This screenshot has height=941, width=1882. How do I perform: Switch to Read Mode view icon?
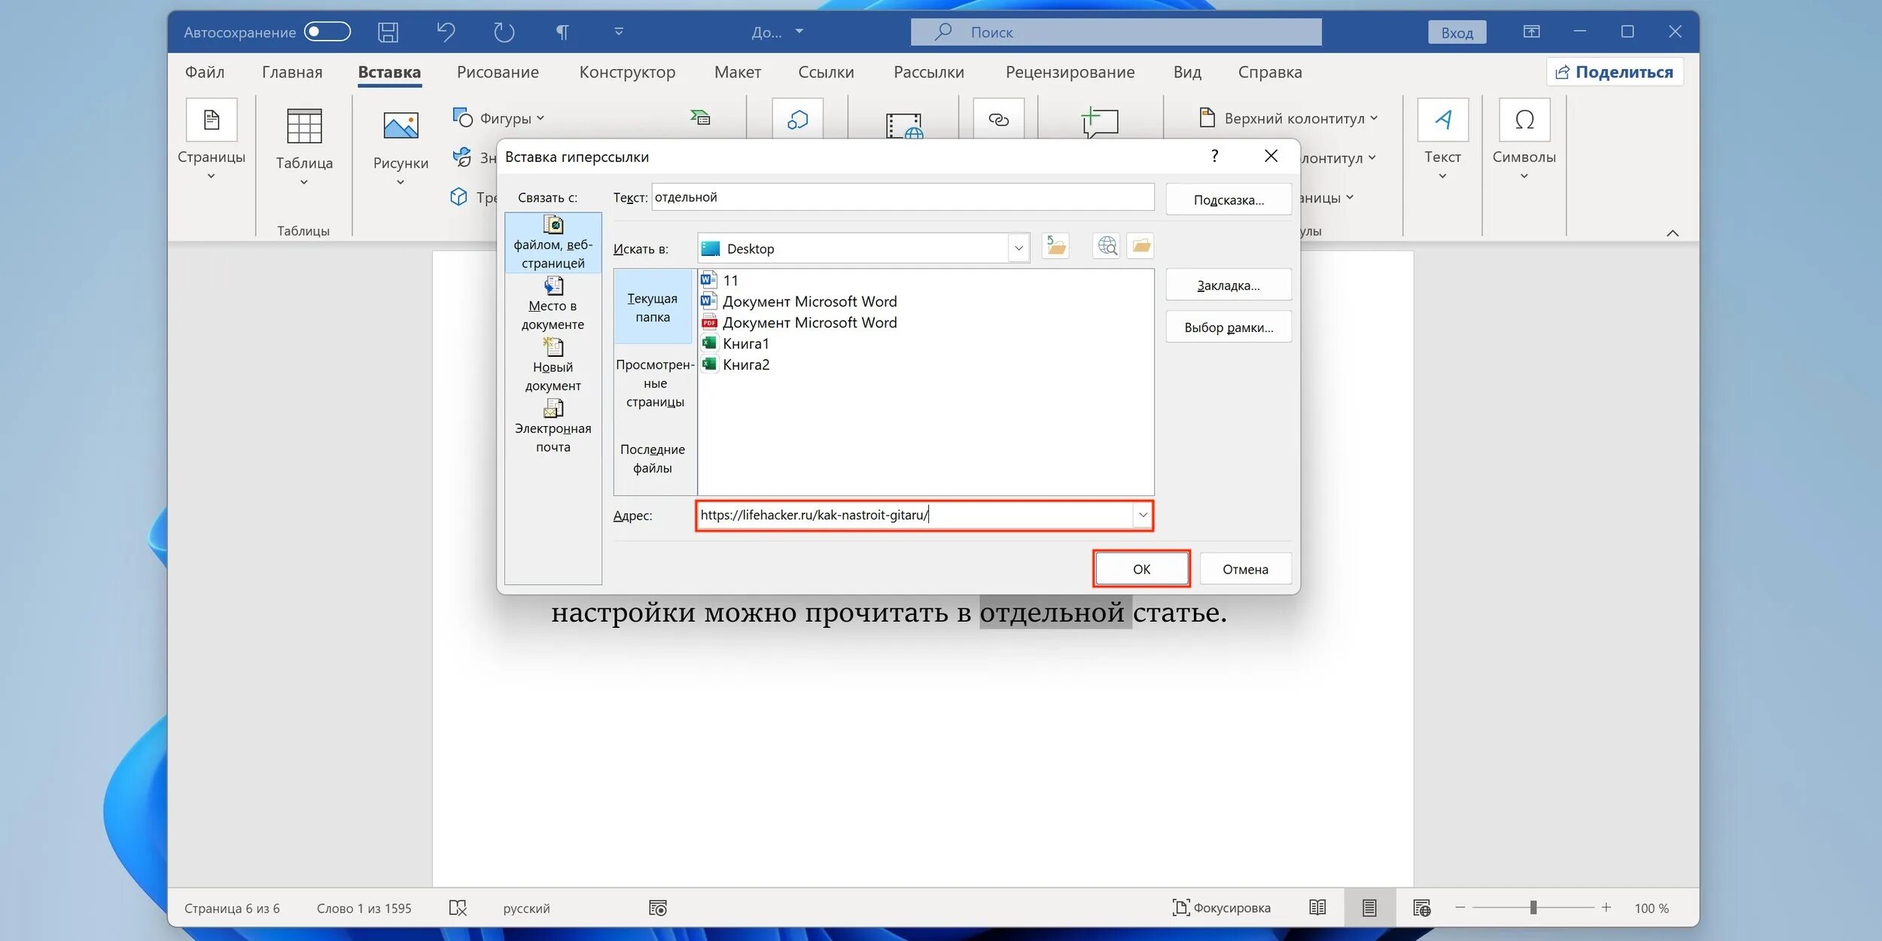point(1317,908)
